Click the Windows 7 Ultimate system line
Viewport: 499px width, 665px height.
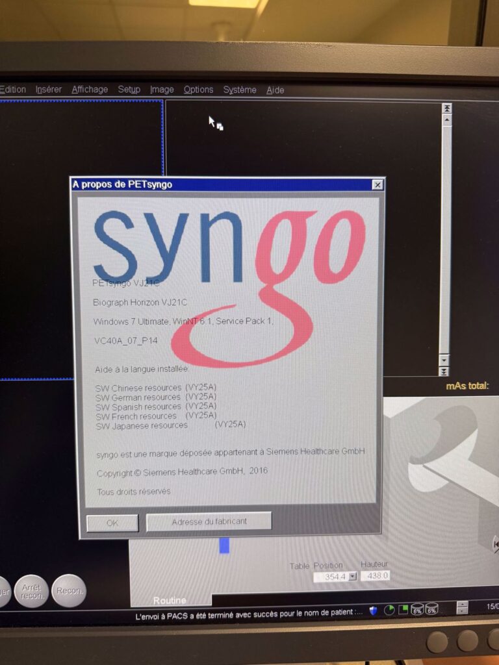coord(183,321)
